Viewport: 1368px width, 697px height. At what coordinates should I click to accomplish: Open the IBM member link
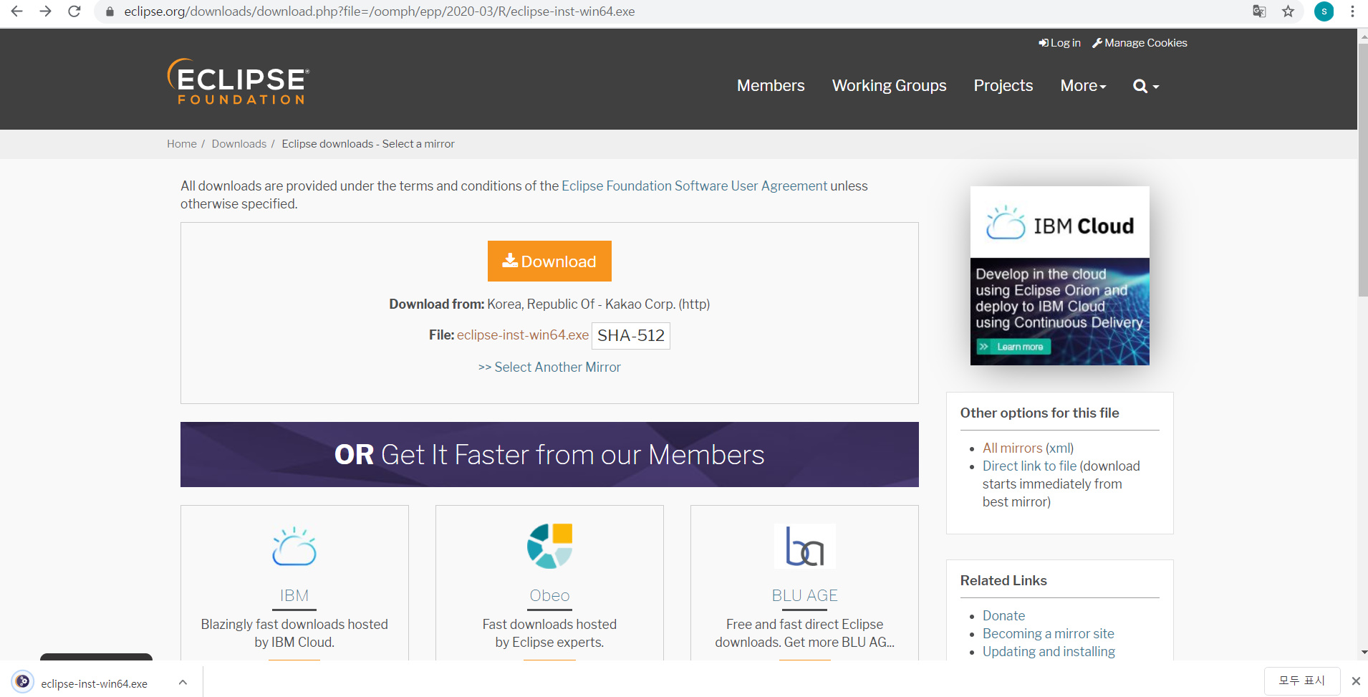pyautogui.click(x=294, y=596)
